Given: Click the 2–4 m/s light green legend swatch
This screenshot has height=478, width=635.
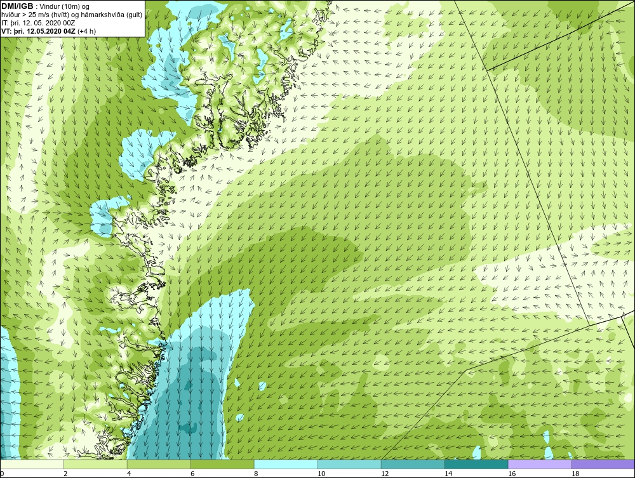Looking at the screenshot, I should (x=95, y=464).
